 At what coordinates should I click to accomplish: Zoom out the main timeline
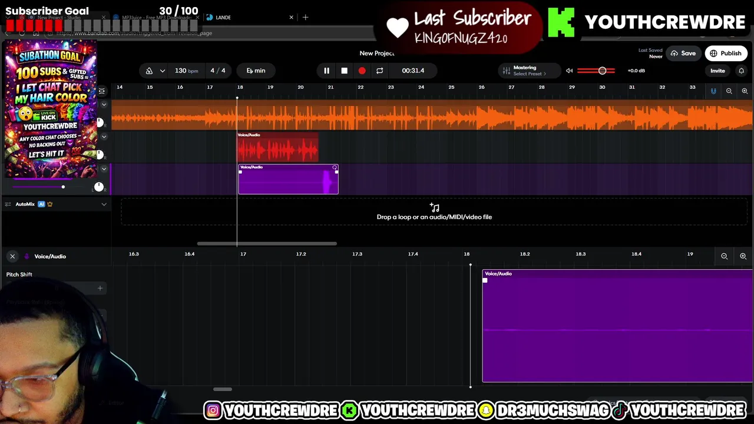[729, 91]
